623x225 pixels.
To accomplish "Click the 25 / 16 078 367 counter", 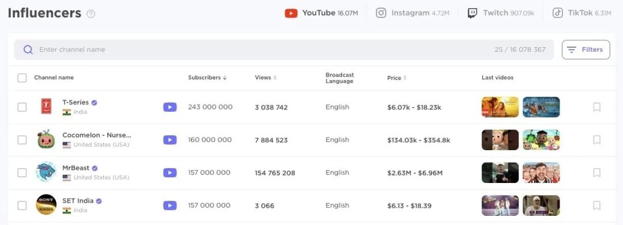I will click(x=520, y=49).
